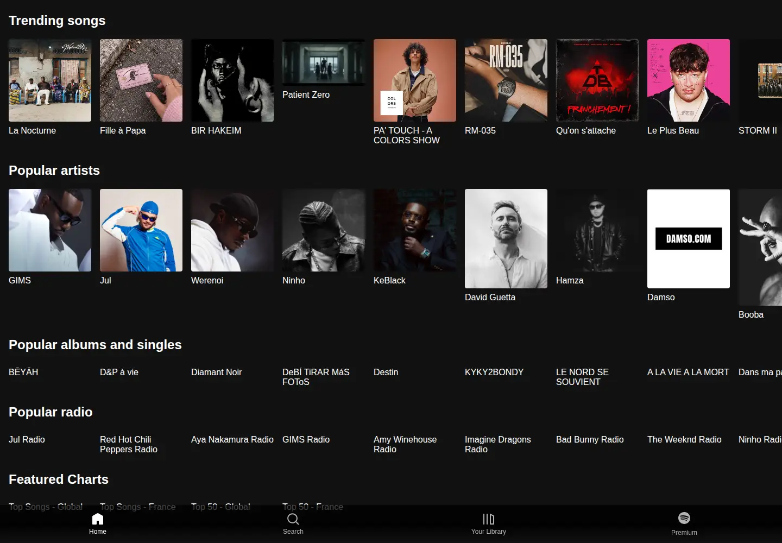The width and height of the screenshot is (782, 543).
Task: Click the Destin album title
Action: click(386, 372)
